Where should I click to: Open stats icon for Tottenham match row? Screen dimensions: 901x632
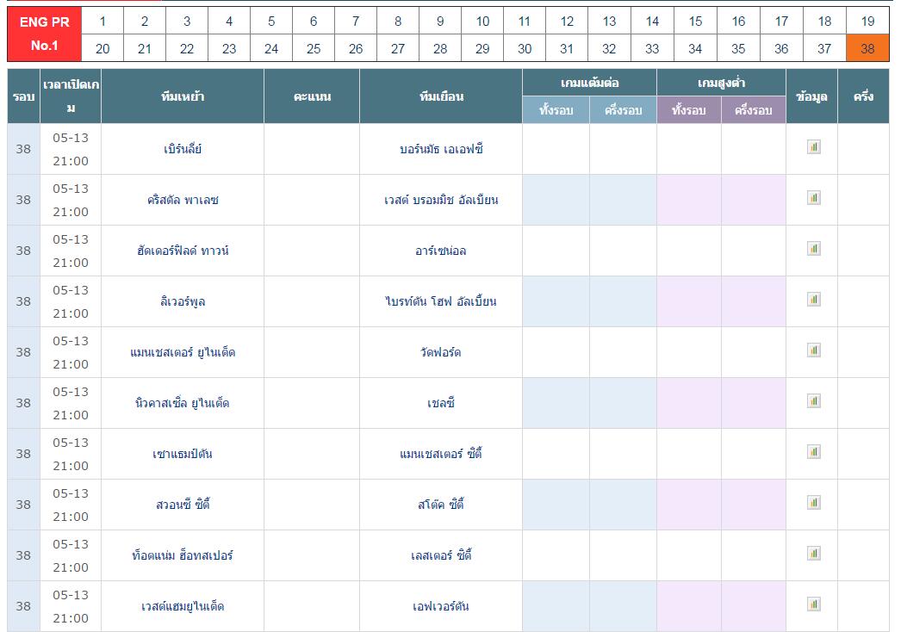[814, 554]
